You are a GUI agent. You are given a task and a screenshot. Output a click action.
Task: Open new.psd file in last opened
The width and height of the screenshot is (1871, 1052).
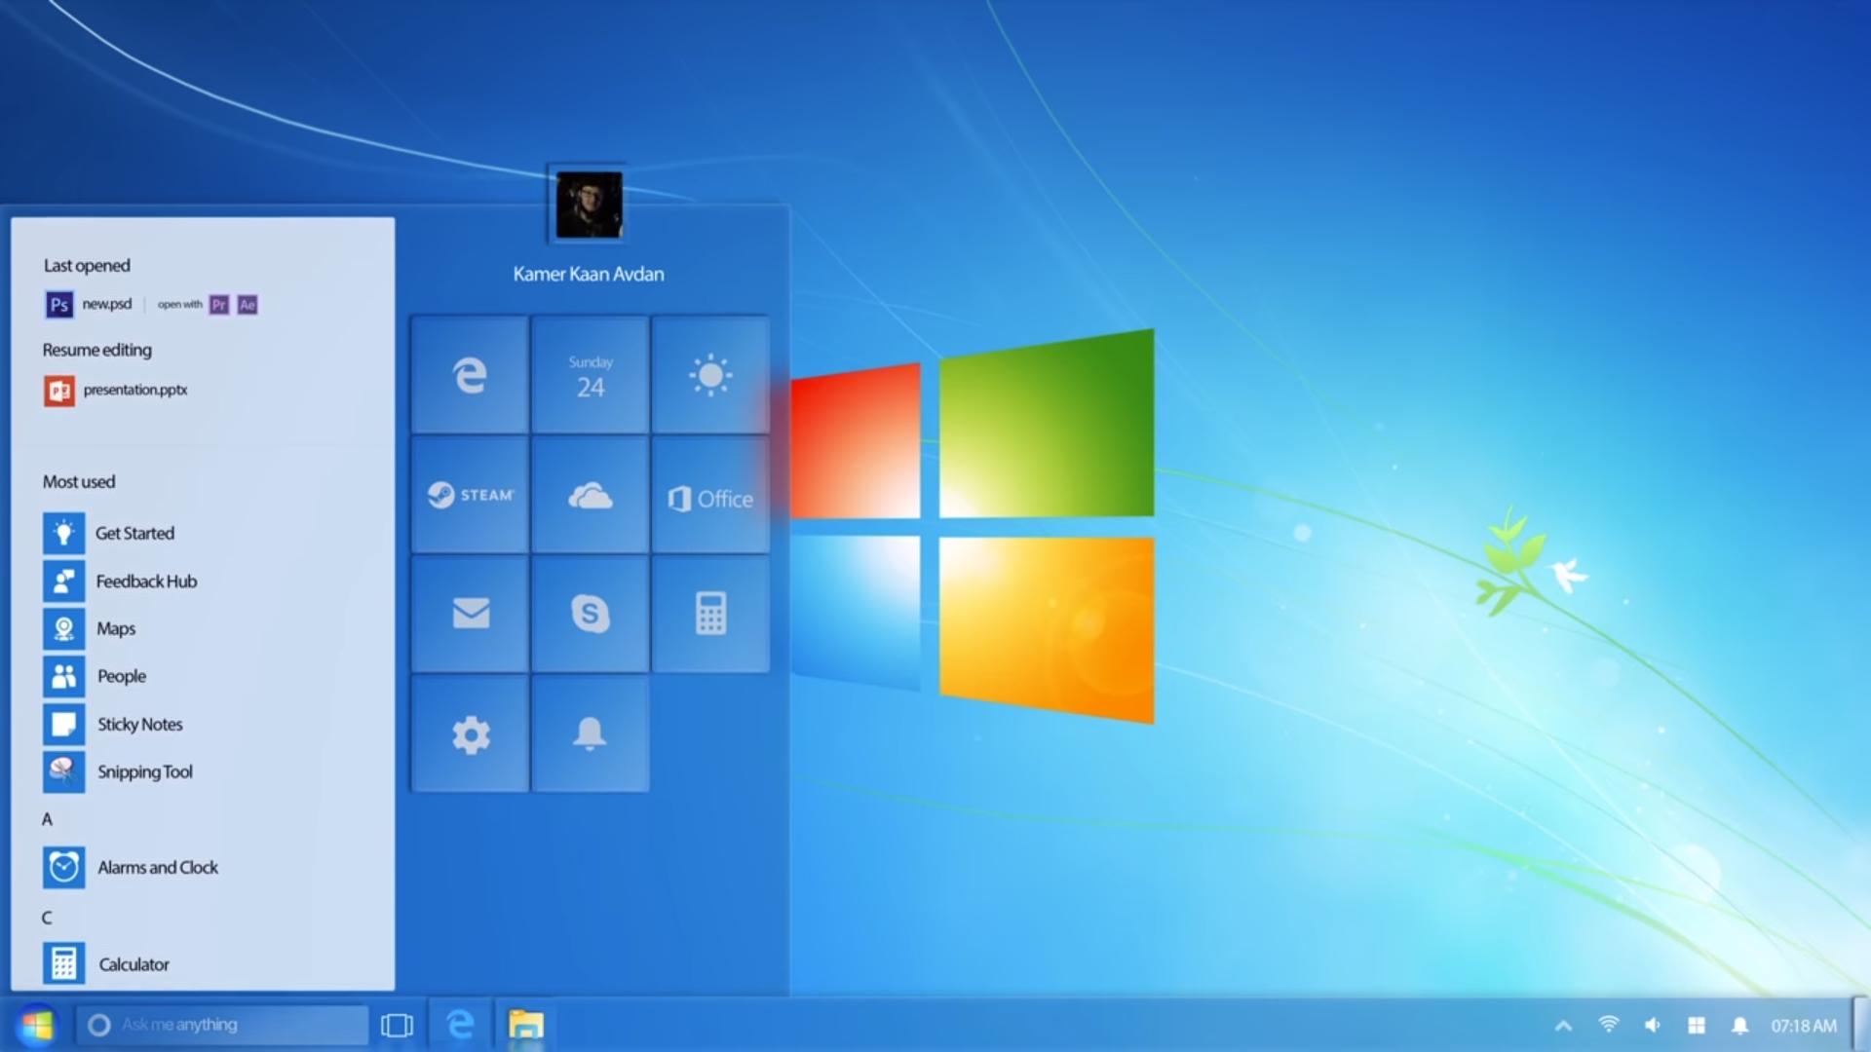[108, 303]
